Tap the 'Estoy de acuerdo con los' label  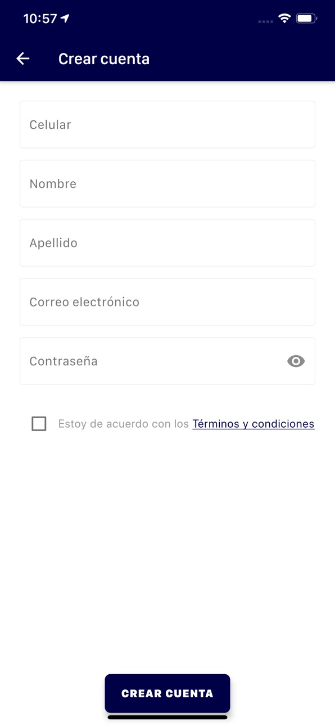pos(124,424)
